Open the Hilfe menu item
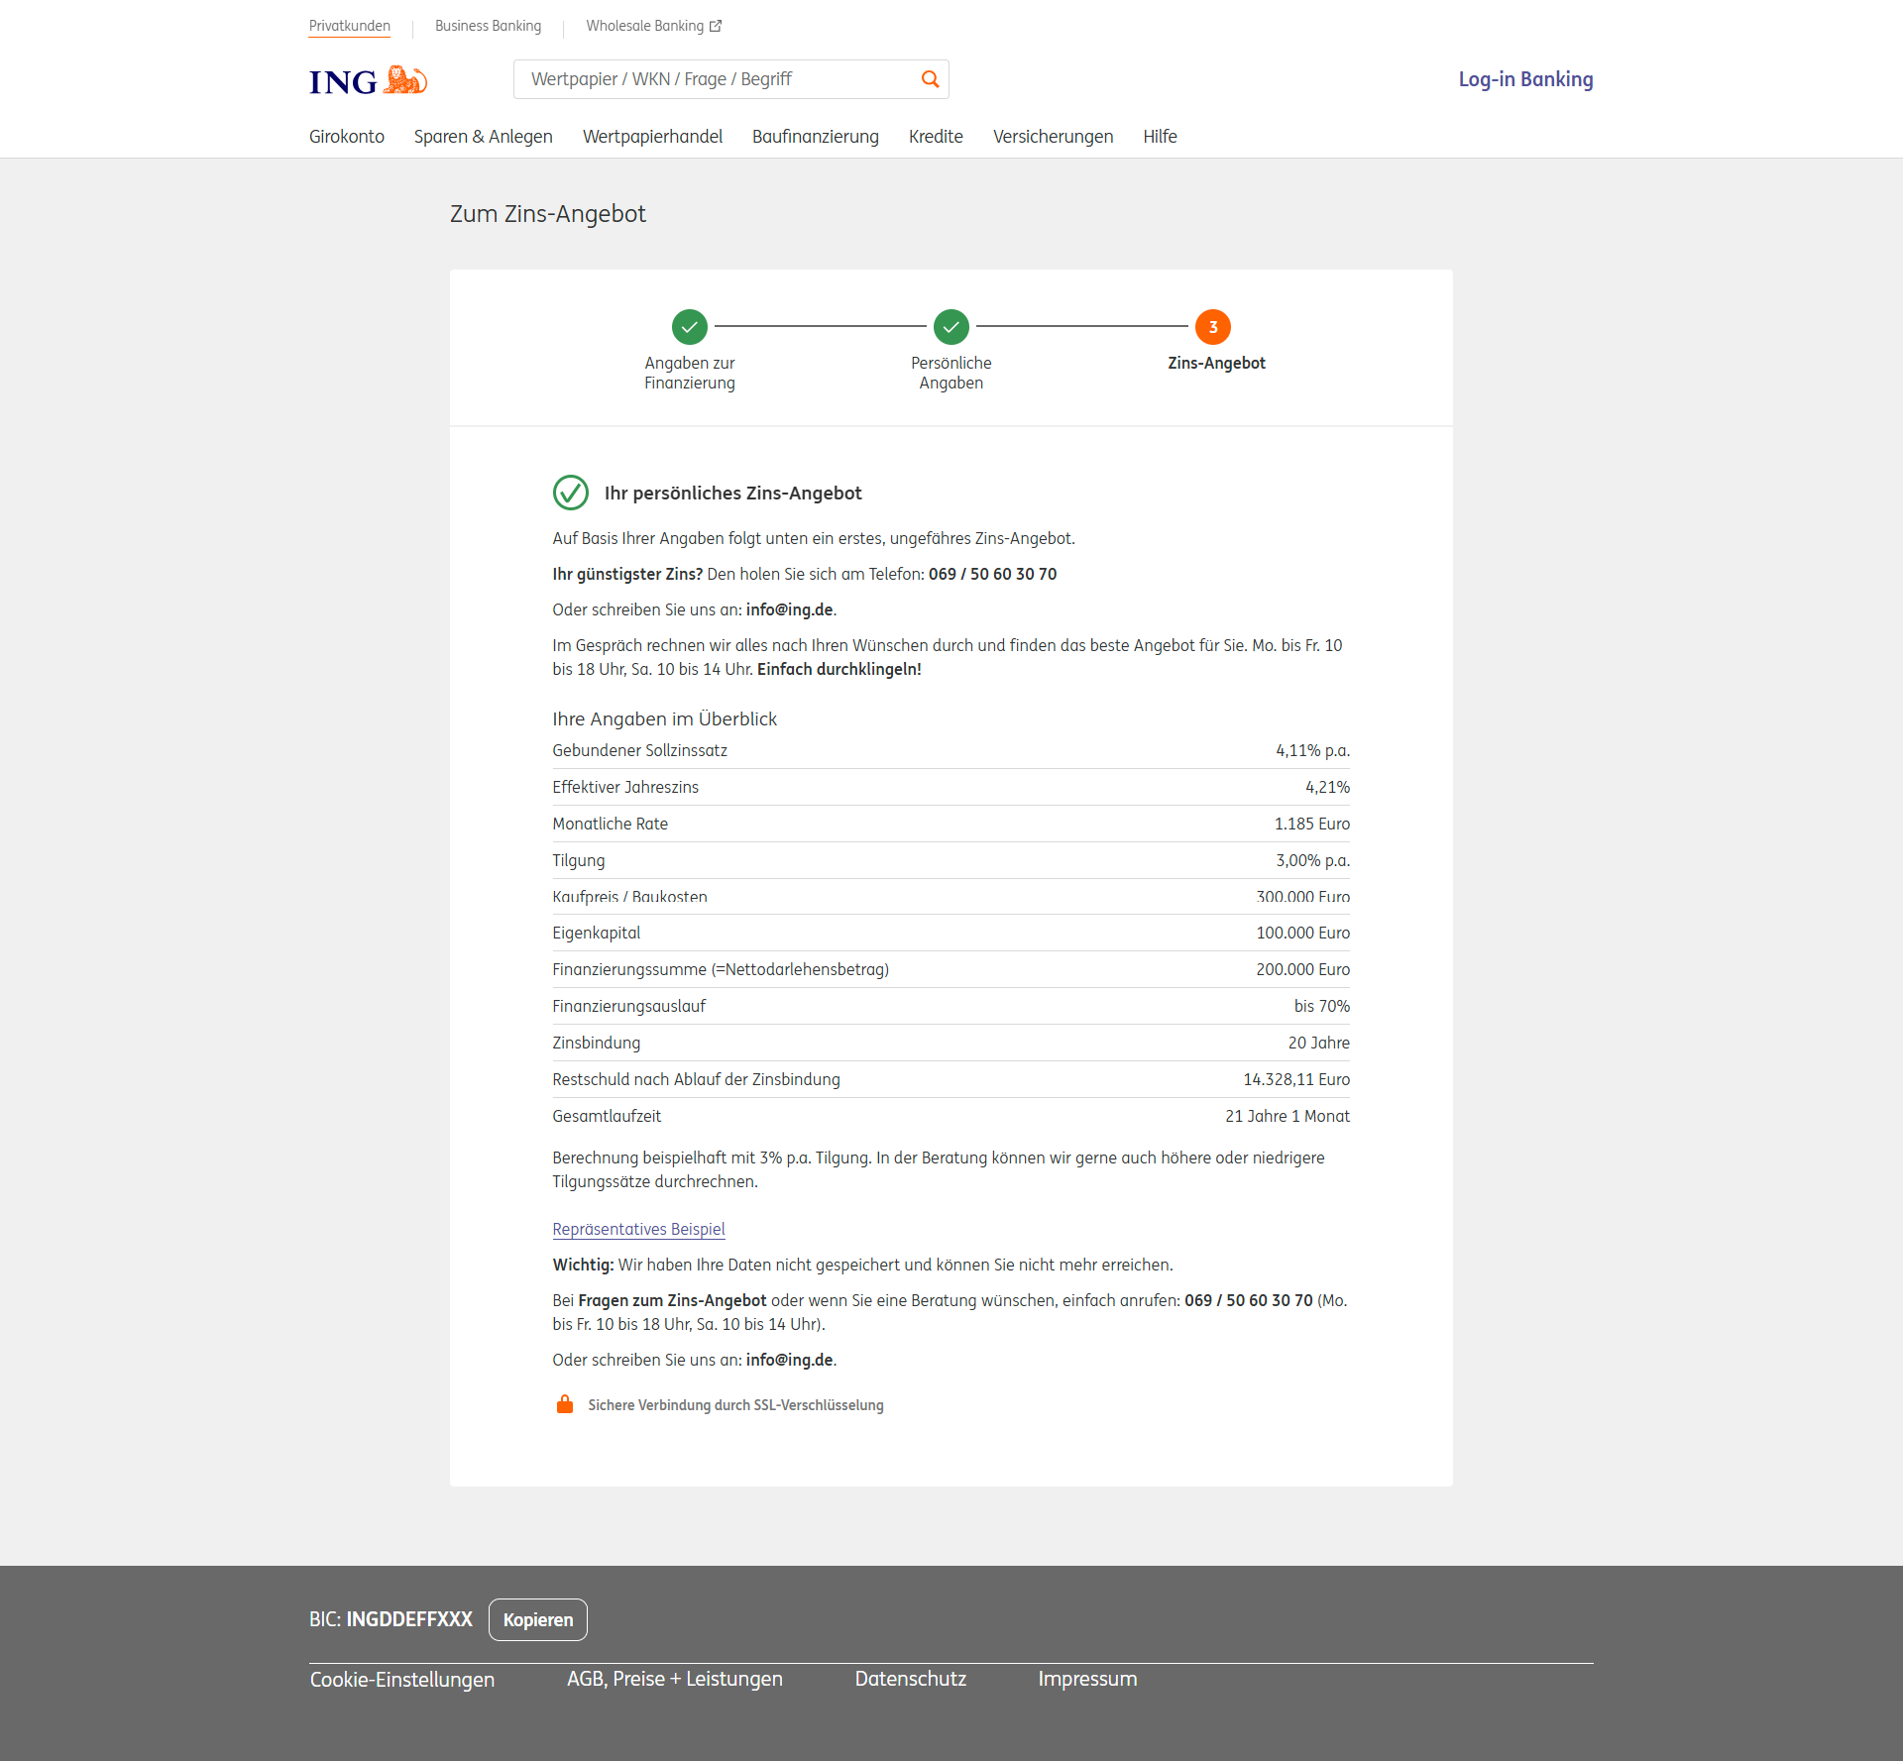The height and width of the screenshot is (1763, 1903). (x=1160, y=137)
